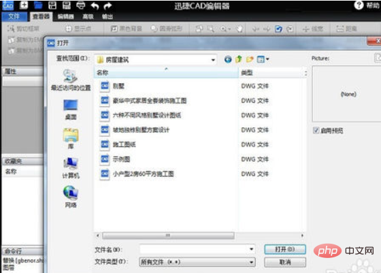The image size is (381, 273).
Task: Click the CAD app logo icon
Action: click(x=7, y=5)
